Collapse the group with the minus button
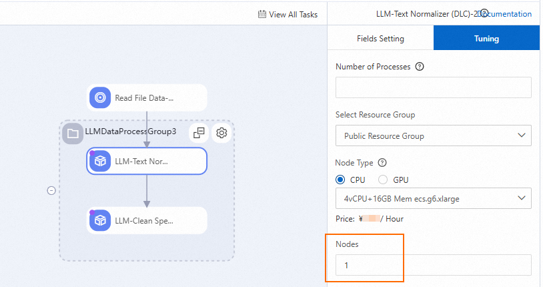543x287 pixels. (51, 190)
